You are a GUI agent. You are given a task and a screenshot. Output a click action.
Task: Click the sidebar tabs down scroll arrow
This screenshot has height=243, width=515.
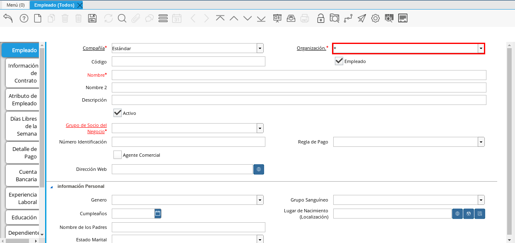[42, 235]
